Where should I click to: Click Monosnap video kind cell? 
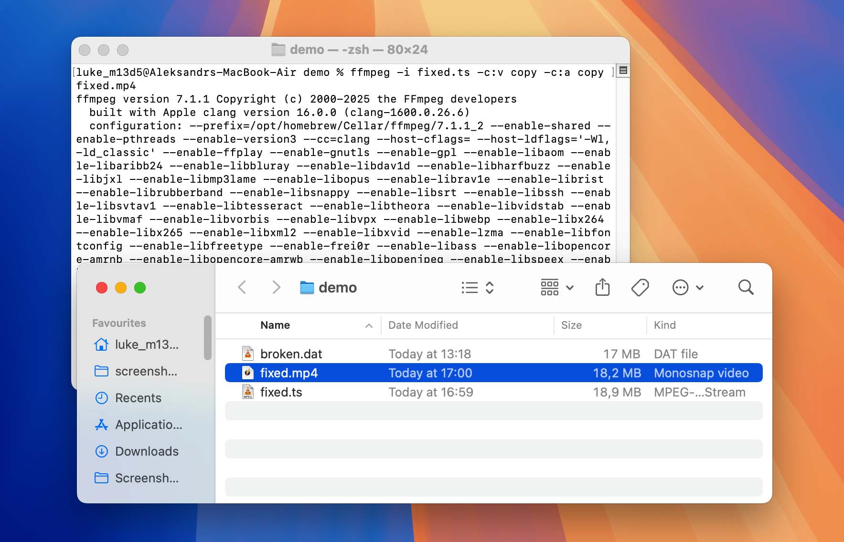pyautogui.click(x=701, y=373)
